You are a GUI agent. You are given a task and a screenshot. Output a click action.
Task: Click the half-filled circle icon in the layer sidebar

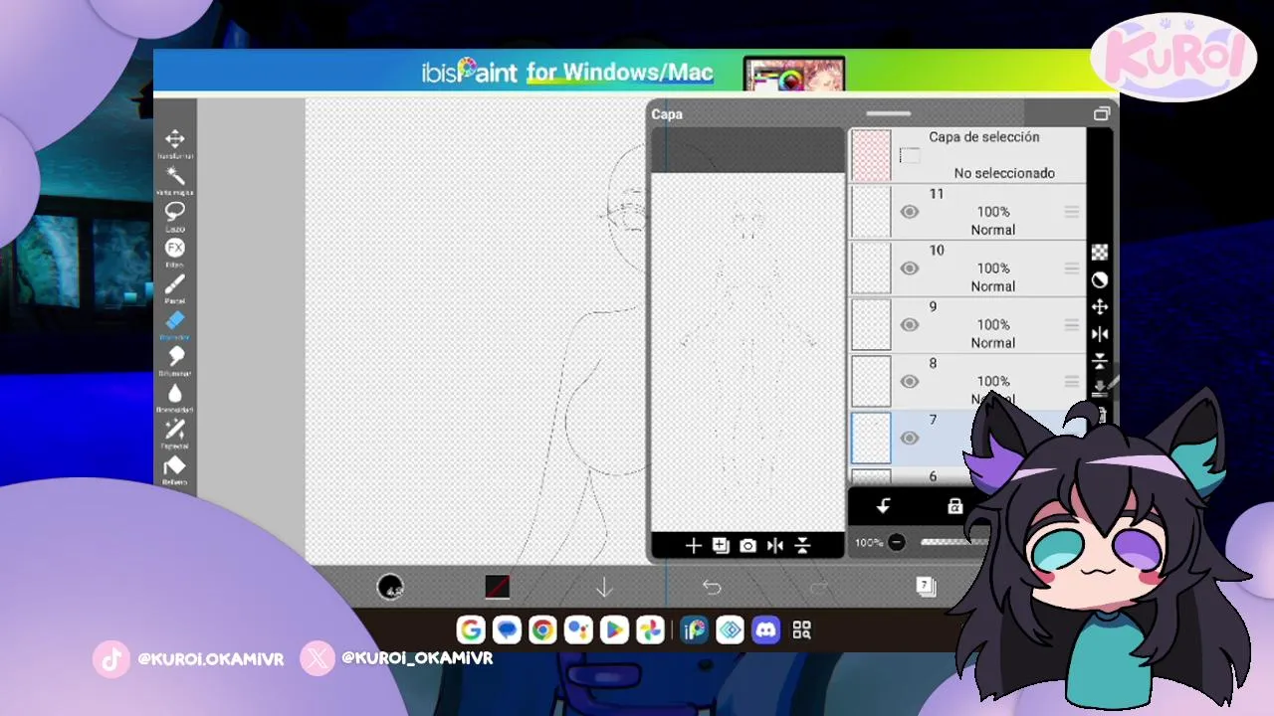click(1100, 280)
